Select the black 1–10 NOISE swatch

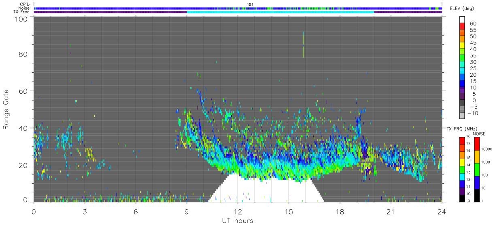(x=477, y=195)
